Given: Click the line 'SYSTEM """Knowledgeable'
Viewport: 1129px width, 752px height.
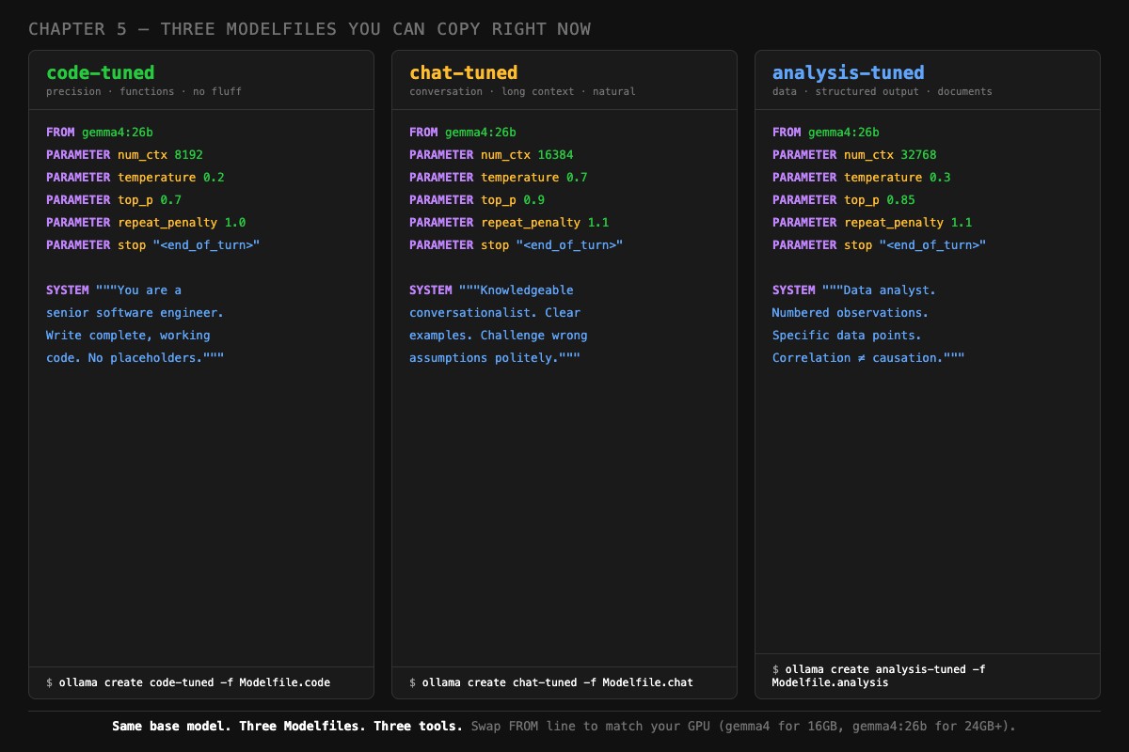Looking at the screenshot, I should tap(491, 290).
